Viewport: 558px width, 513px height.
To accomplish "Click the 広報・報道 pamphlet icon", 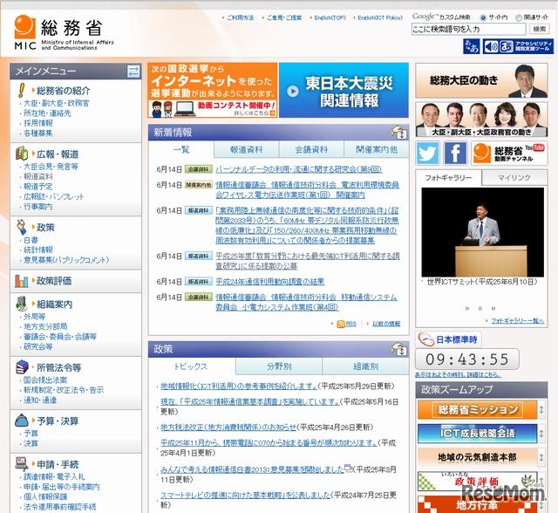I will pos(21,154).
